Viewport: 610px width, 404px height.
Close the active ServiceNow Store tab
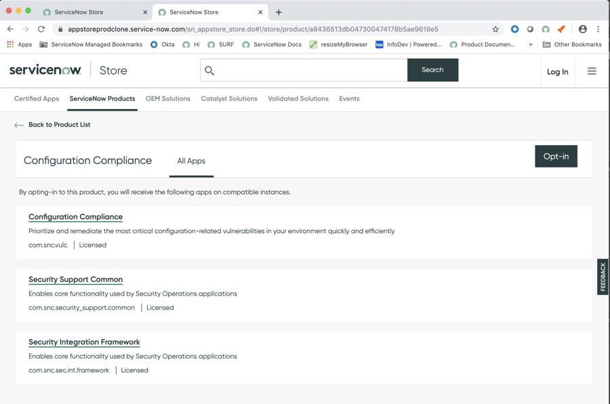pos(260,12)
